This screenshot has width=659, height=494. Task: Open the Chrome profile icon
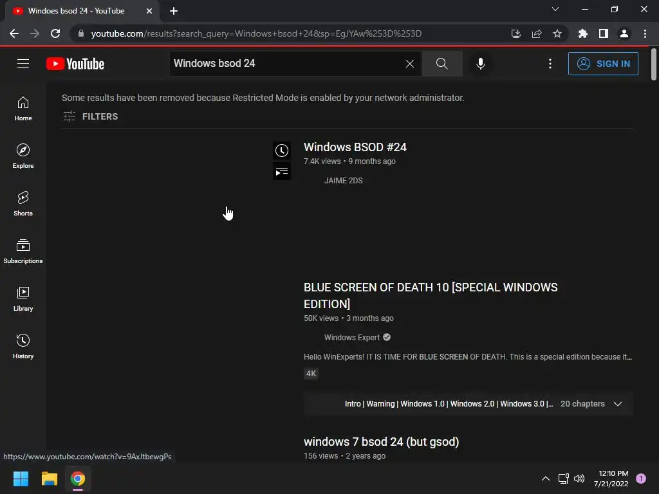pyautogui.click(x=624, y=33)
